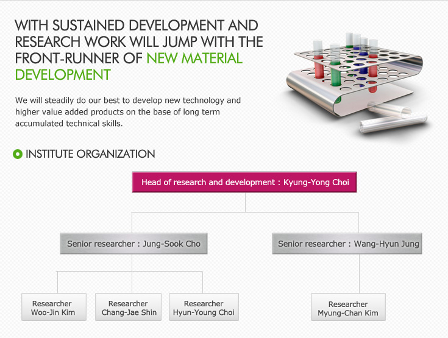Click the Researcher Myung-Chan Kim box
This screenshot has height=338, width=448.
pos(348,307)
